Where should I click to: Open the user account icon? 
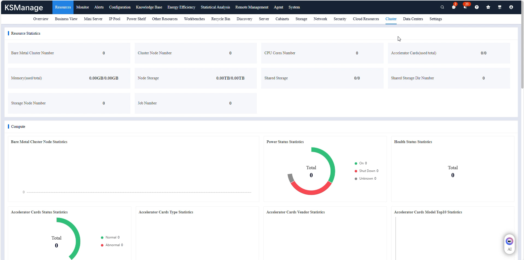(x=511, y=7)
